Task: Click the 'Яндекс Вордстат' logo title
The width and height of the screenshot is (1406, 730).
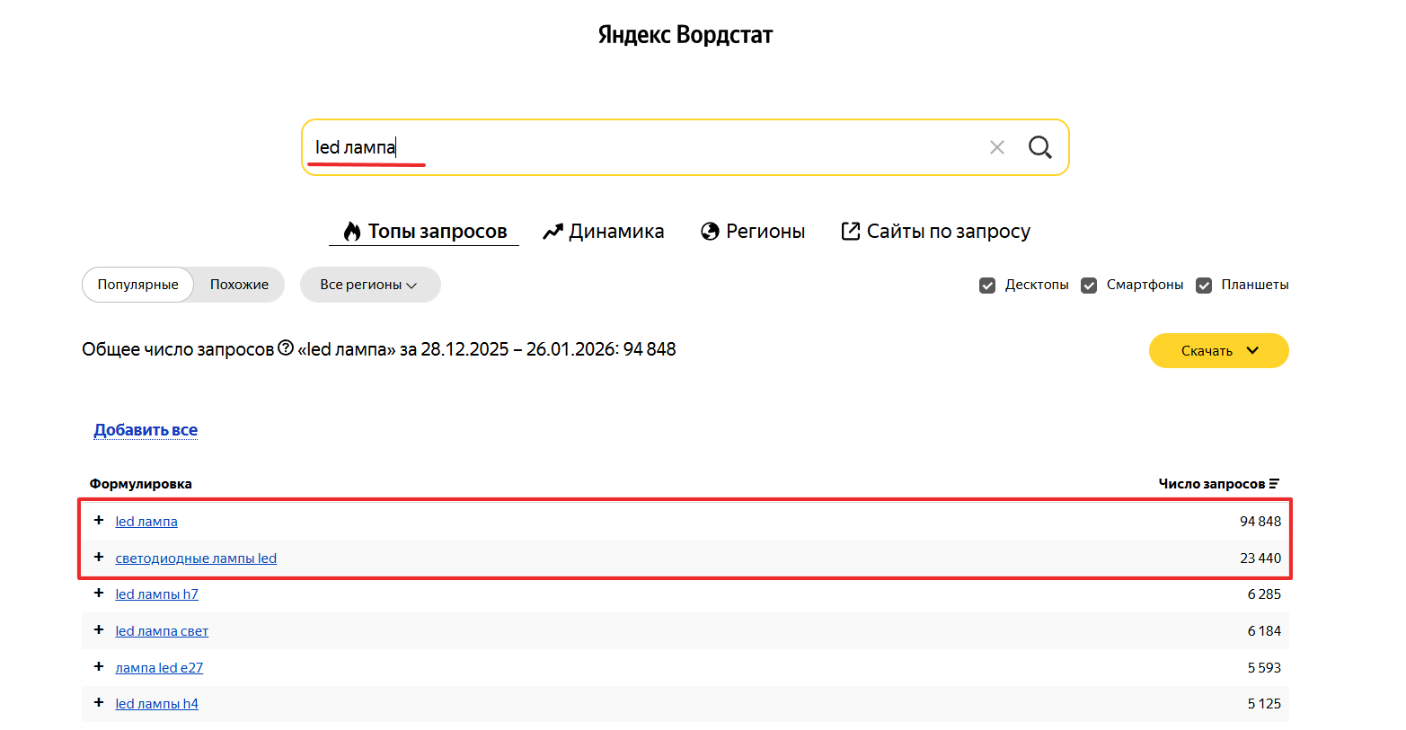Action: (685, 35)
